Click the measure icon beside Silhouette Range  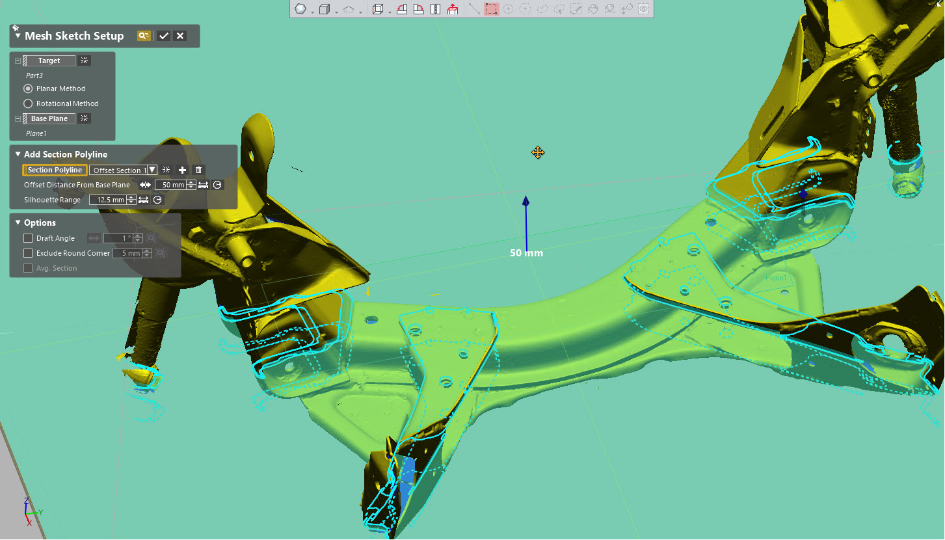click(143, 200)
